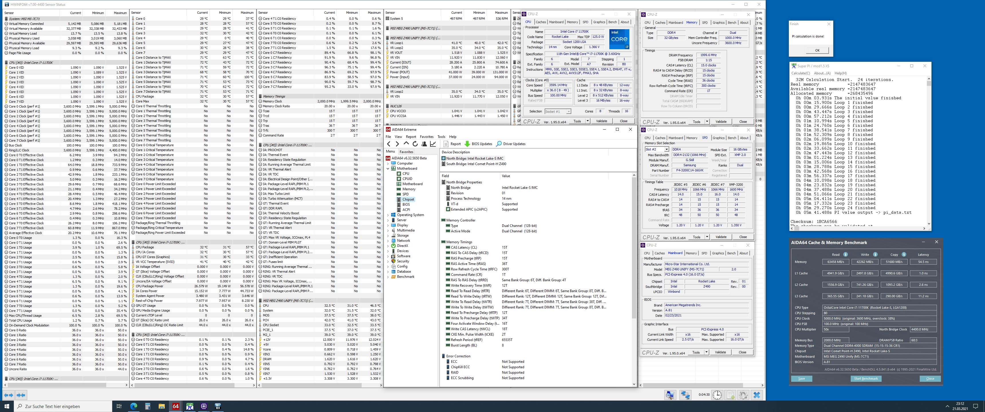The image size is (985, 412).
Task: Click OK in PI calculation done dialog
Action: (817, 50)
